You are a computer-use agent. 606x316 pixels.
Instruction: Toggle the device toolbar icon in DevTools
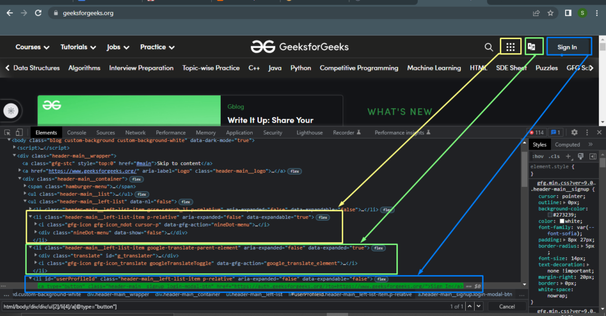[x=20, y=133]
